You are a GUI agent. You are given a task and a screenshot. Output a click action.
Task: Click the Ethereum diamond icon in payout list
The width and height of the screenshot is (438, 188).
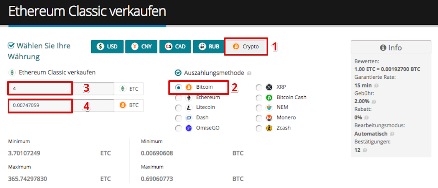click(189, 97)
